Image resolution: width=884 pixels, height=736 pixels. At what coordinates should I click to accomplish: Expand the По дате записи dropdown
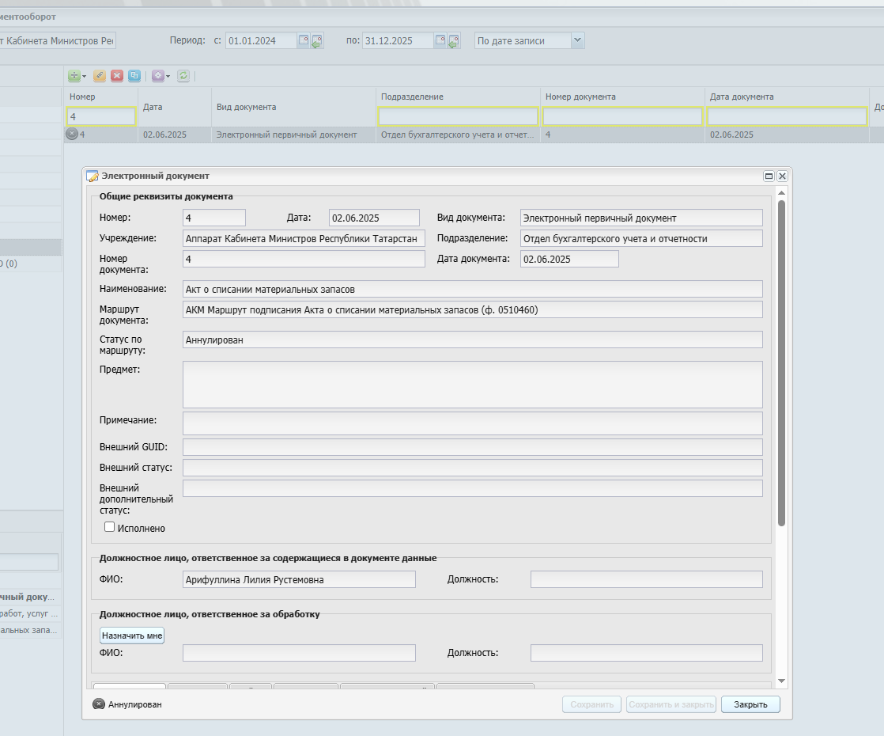(577, 40)
